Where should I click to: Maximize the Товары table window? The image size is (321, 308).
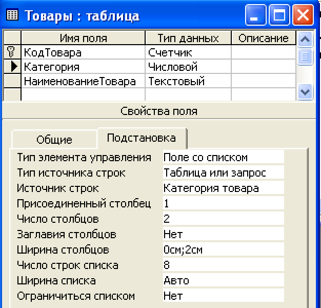pos(279,15)
